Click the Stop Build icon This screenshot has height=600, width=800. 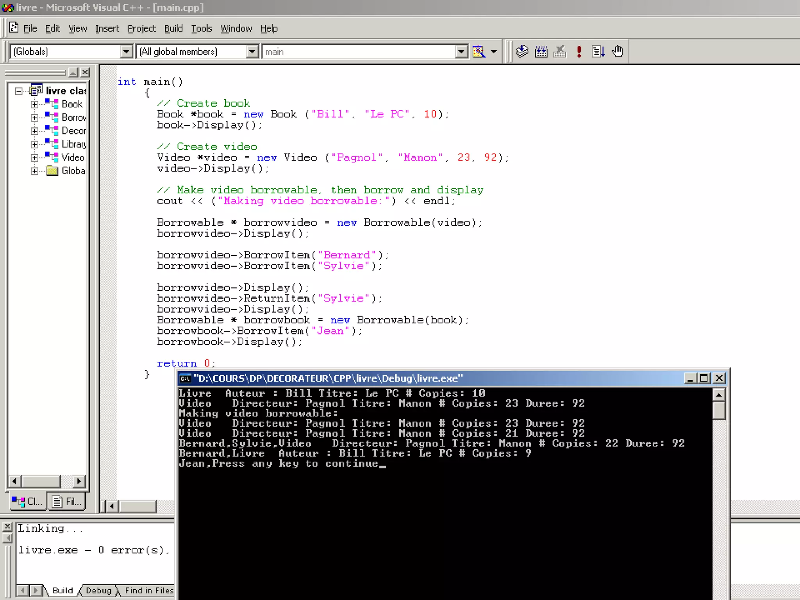pos(560,51)
